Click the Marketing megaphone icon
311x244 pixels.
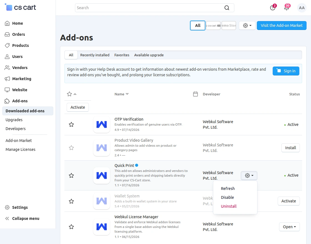7,79
